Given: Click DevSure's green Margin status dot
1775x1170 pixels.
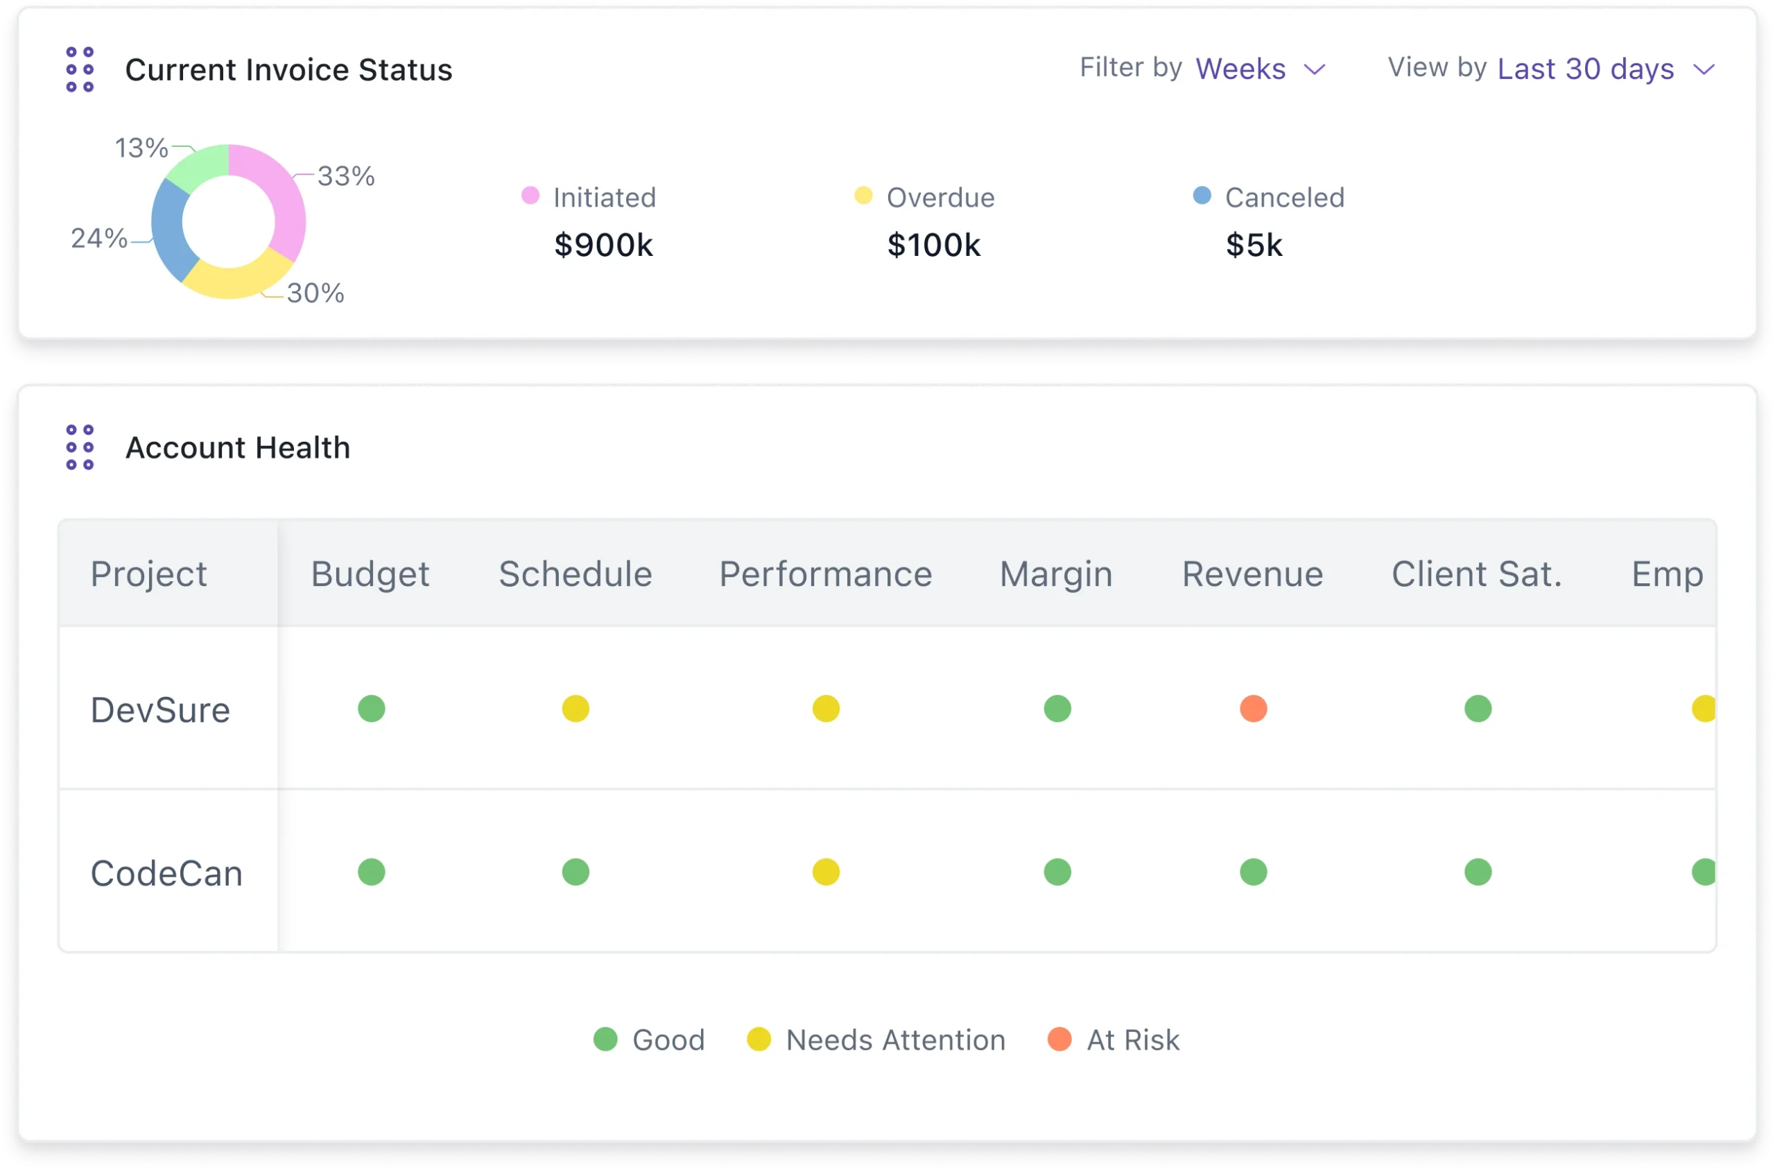Looking at the screenshot, I should click(1057, 708).
